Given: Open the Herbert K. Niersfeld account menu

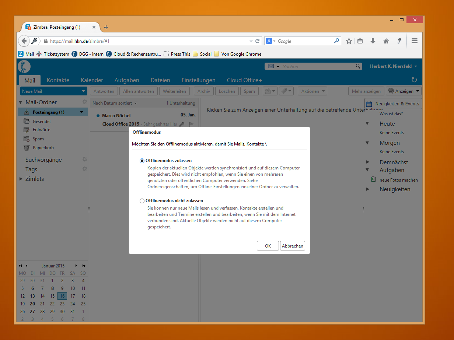Looking at the screenshot, I should pyautogui.click(x=394, y=66).
